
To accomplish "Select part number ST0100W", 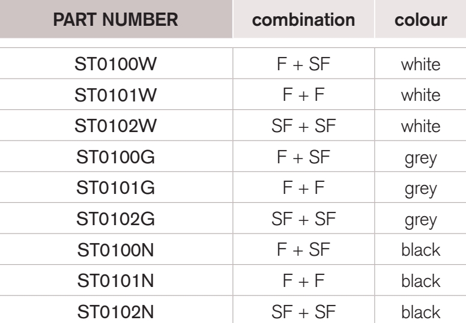I will pyautogui.click(x=116, y=64).
